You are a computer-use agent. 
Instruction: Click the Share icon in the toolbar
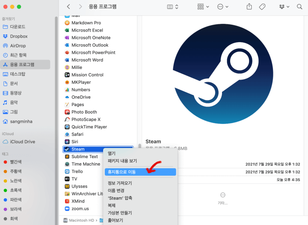(x=249, y=6)
